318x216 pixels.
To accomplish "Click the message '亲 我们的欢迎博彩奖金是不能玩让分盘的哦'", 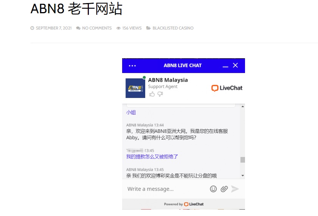I will tap(172, 176).
